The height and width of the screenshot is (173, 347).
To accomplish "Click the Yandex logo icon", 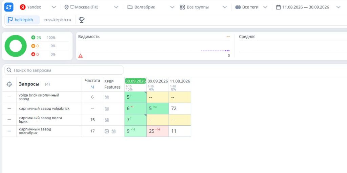I will [23, 7].
